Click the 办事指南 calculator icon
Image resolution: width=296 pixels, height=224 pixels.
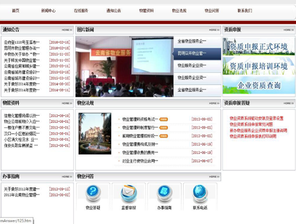coord(164,194)
